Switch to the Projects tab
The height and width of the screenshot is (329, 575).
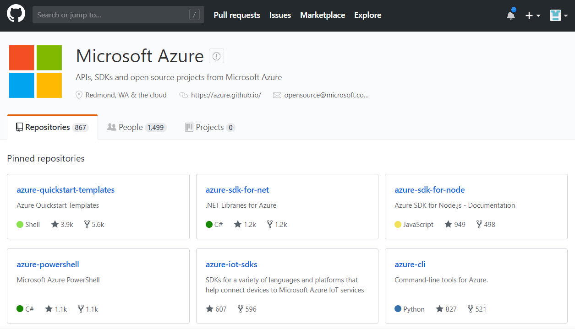point(210,127)
